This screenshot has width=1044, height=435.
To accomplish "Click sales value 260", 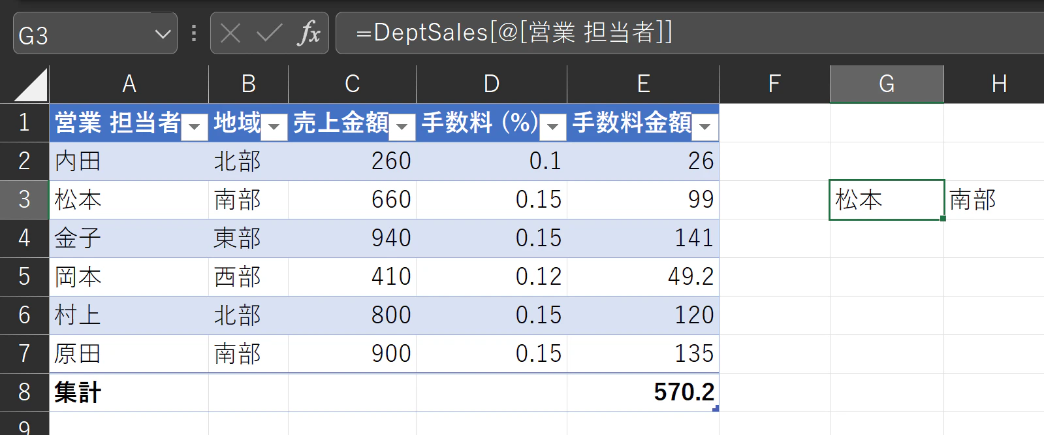I will (x=352, y=161).
